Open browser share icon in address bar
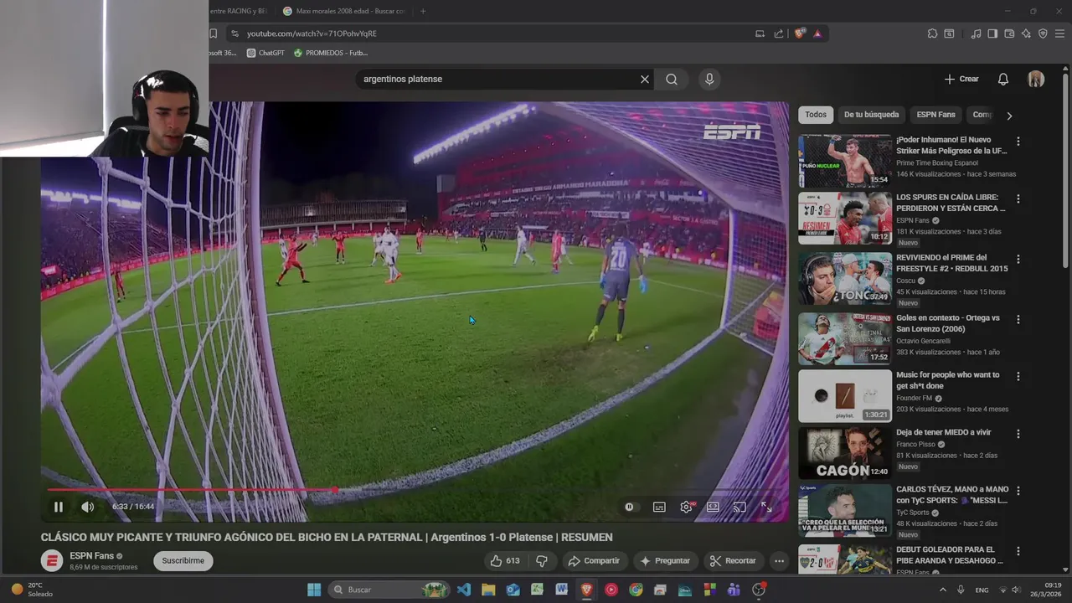Image resolution: width=1072 pixels, height=603 pixels. [779, 33]
